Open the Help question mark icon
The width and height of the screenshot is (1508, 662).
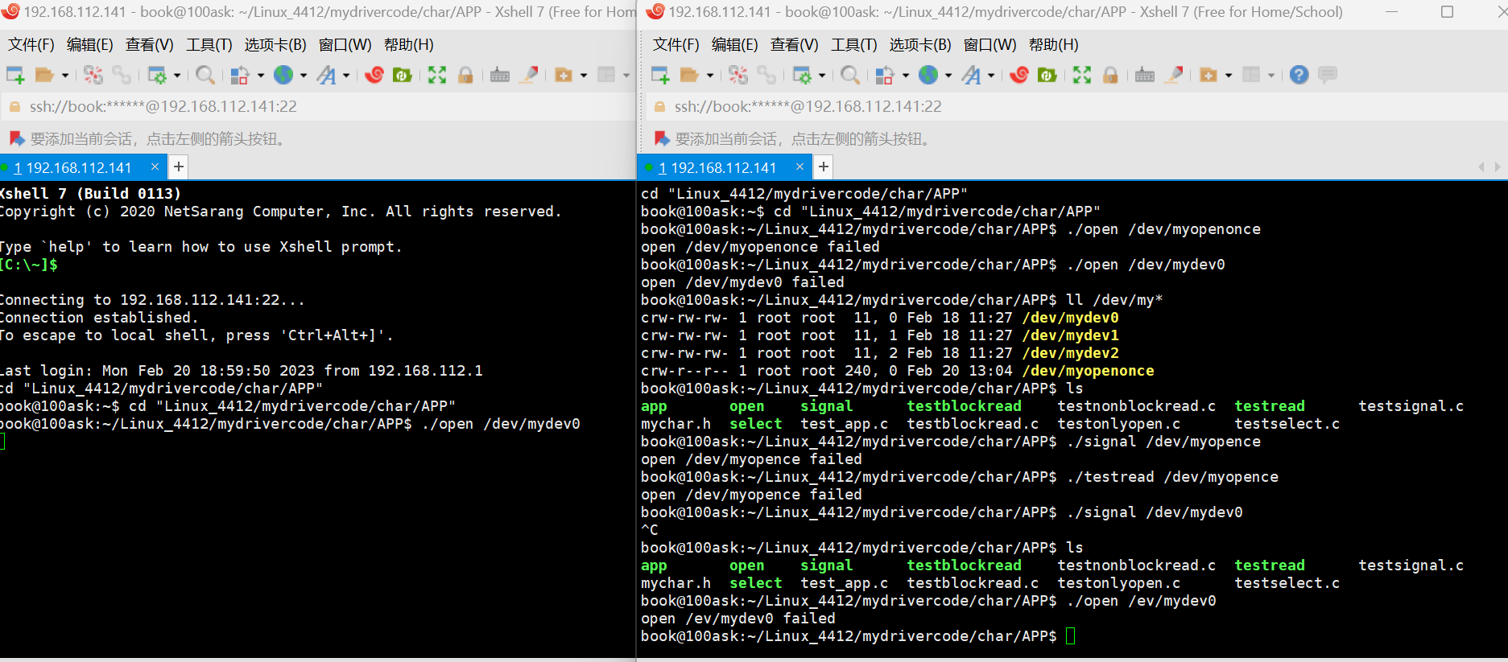[x=1299, y=75]
